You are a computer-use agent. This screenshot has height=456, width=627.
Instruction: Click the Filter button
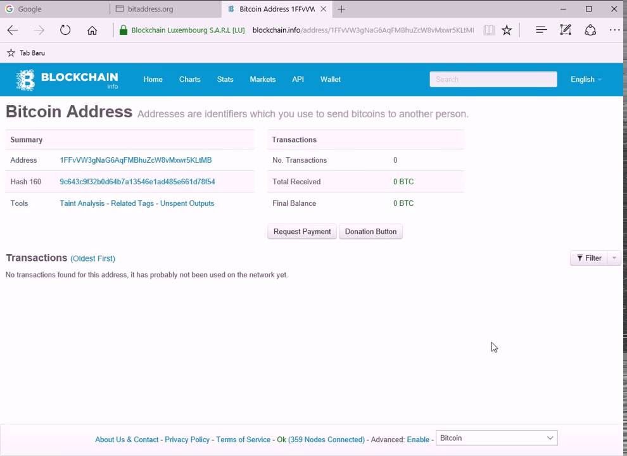pyautogui.click(x=588, y=258)
